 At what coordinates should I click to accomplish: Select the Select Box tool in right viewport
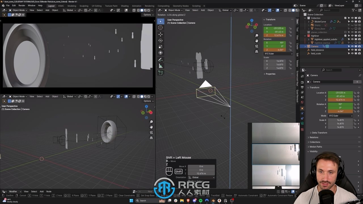pyautogui.click(x=161, y=22)
